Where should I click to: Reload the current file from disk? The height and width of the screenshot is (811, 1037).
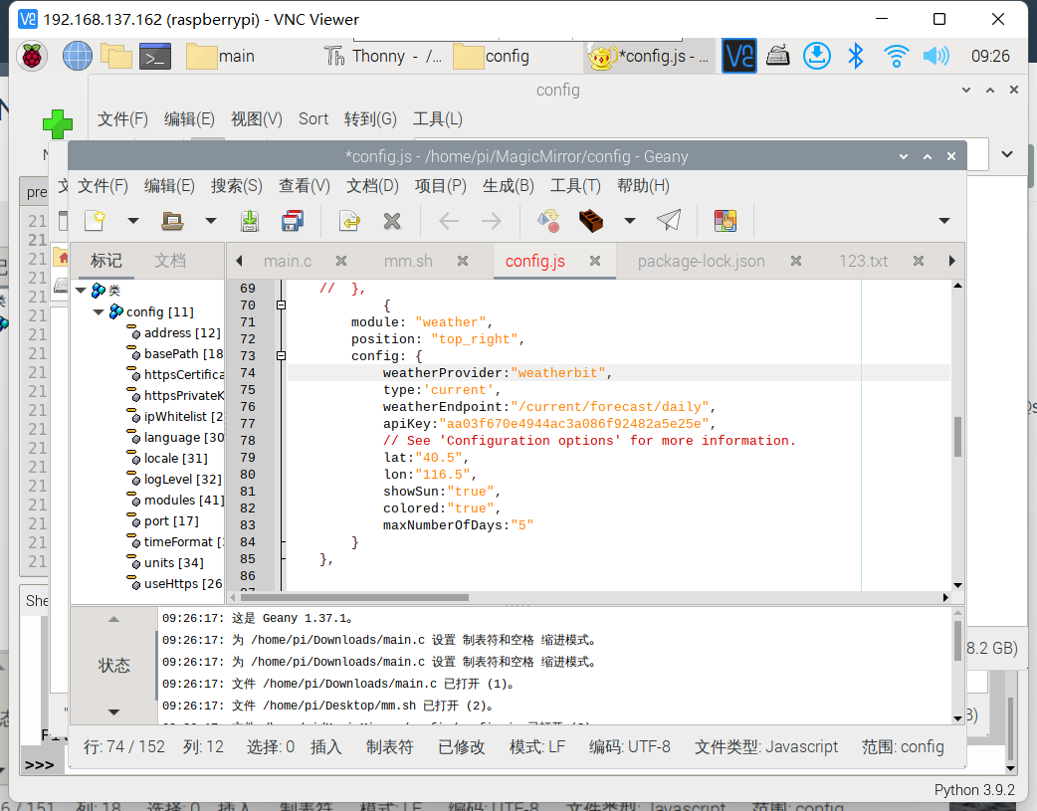pyautogui.click(x=349, y=220)
